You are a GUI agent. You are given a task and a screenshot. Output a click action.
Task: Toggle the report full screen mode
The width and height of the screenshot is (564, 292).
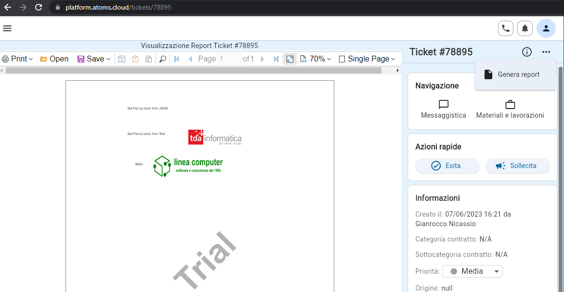(x=290, y=59)
